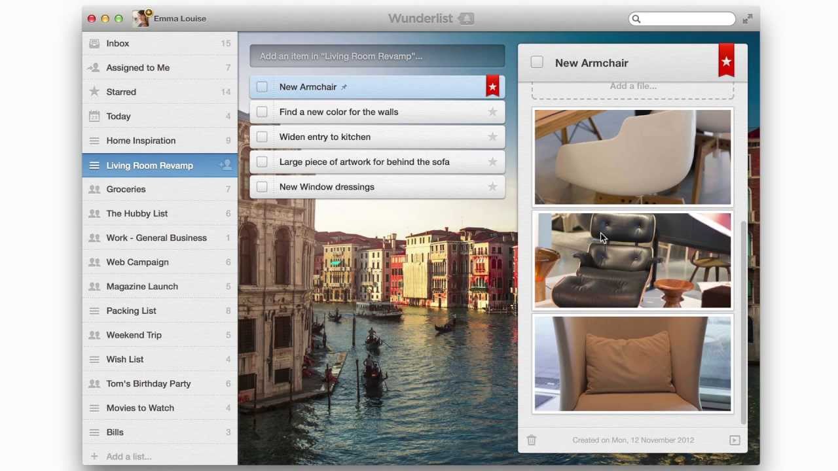Toggle fullscreen with the arrows icon
The height and width of the screenshot is (471, 838).
coord(748,19)
